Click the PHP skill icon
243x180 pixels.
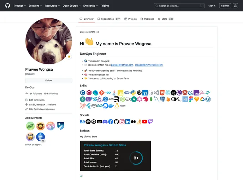click(126, 92)
